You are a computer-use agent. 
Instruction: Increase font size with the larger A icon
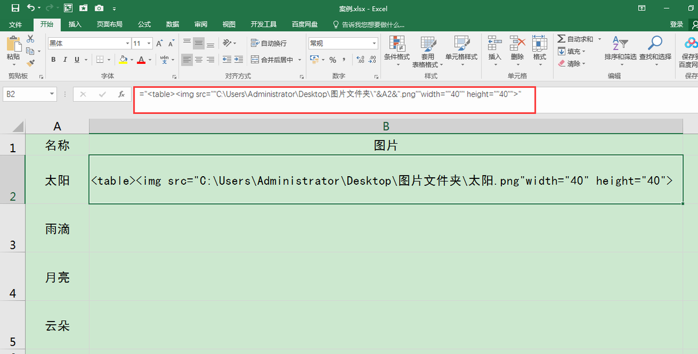(159, 44)
